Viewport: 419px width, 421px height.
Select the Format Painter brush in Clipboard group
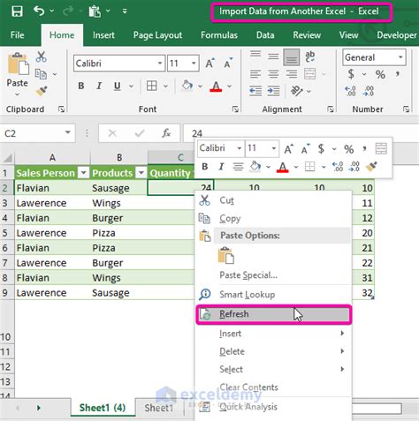pyautogui.click(x=42, y=91)
